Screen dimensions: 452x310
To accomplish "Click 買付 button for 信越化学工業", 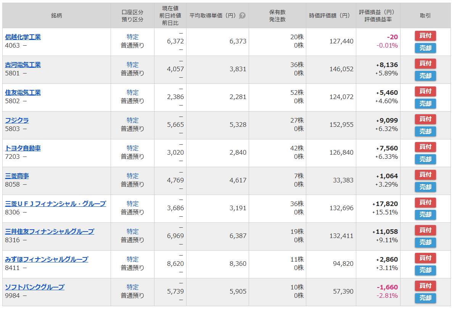I will pyautogui.click(x=425, y=36).
